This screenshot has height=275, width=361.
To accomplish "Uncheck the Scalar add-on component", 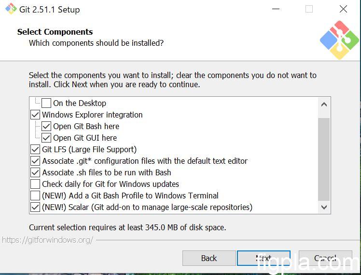I will pos(35,207).
